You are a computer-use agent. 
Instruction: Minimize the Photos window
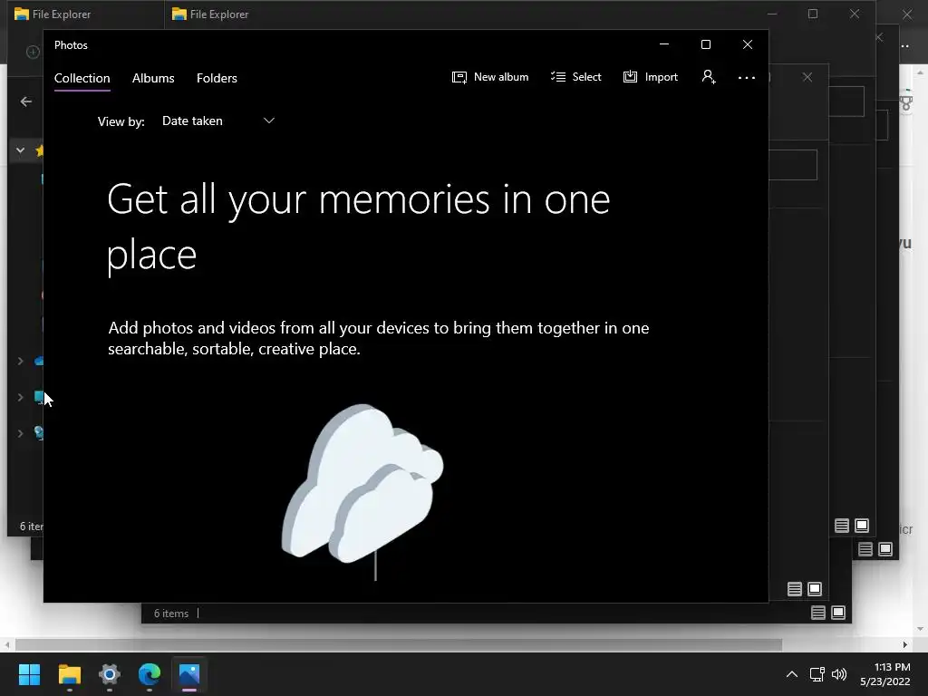[664, 44]
